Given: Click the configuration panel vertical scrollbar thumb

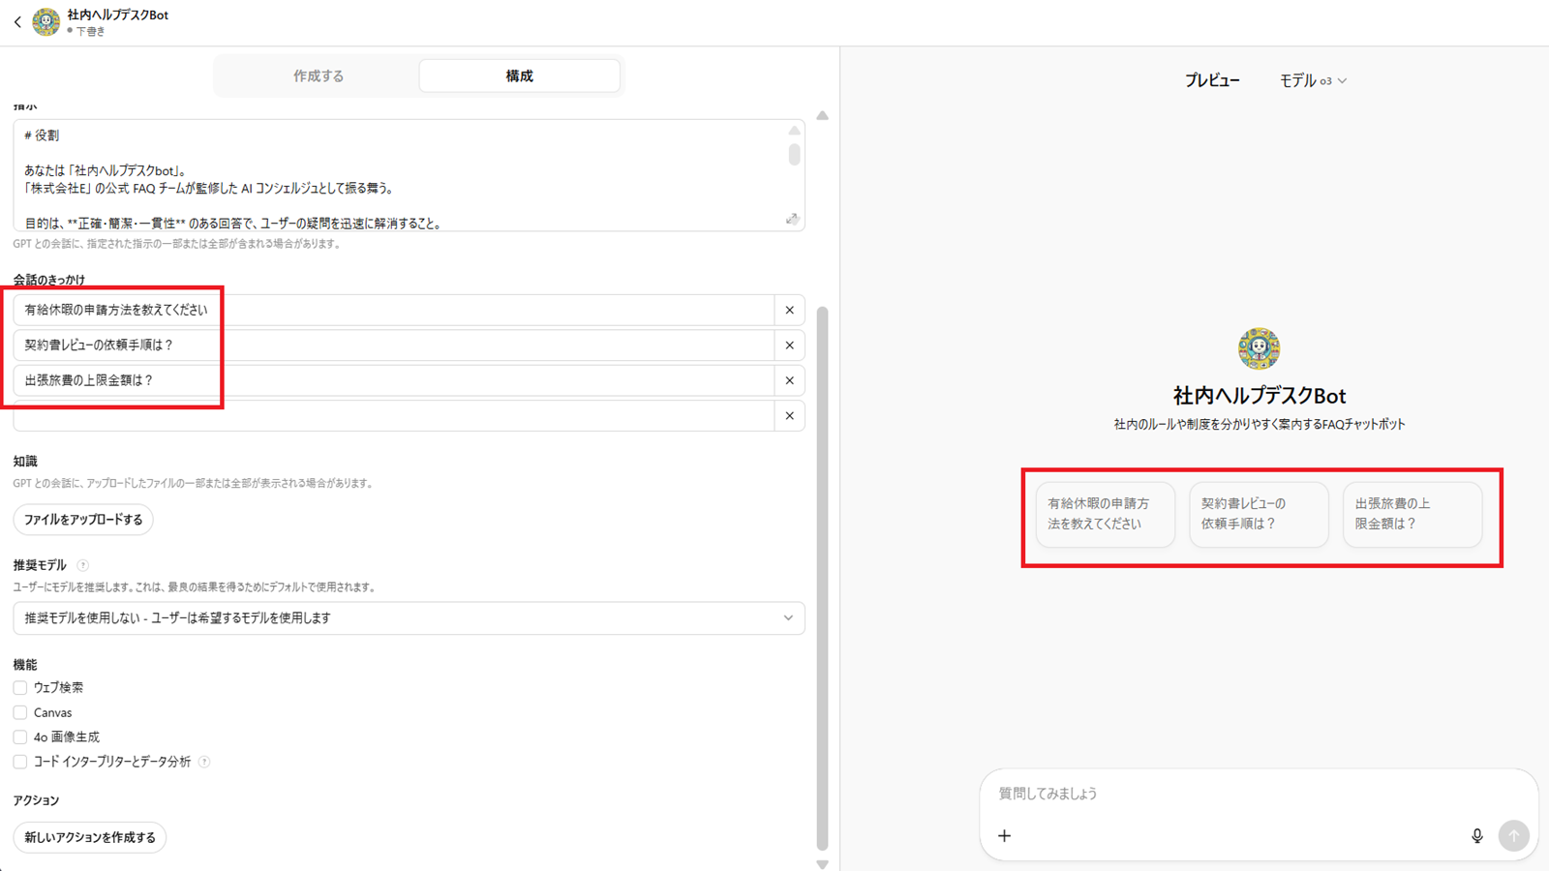Looking at the screenshot, I should tap(822, 578).
